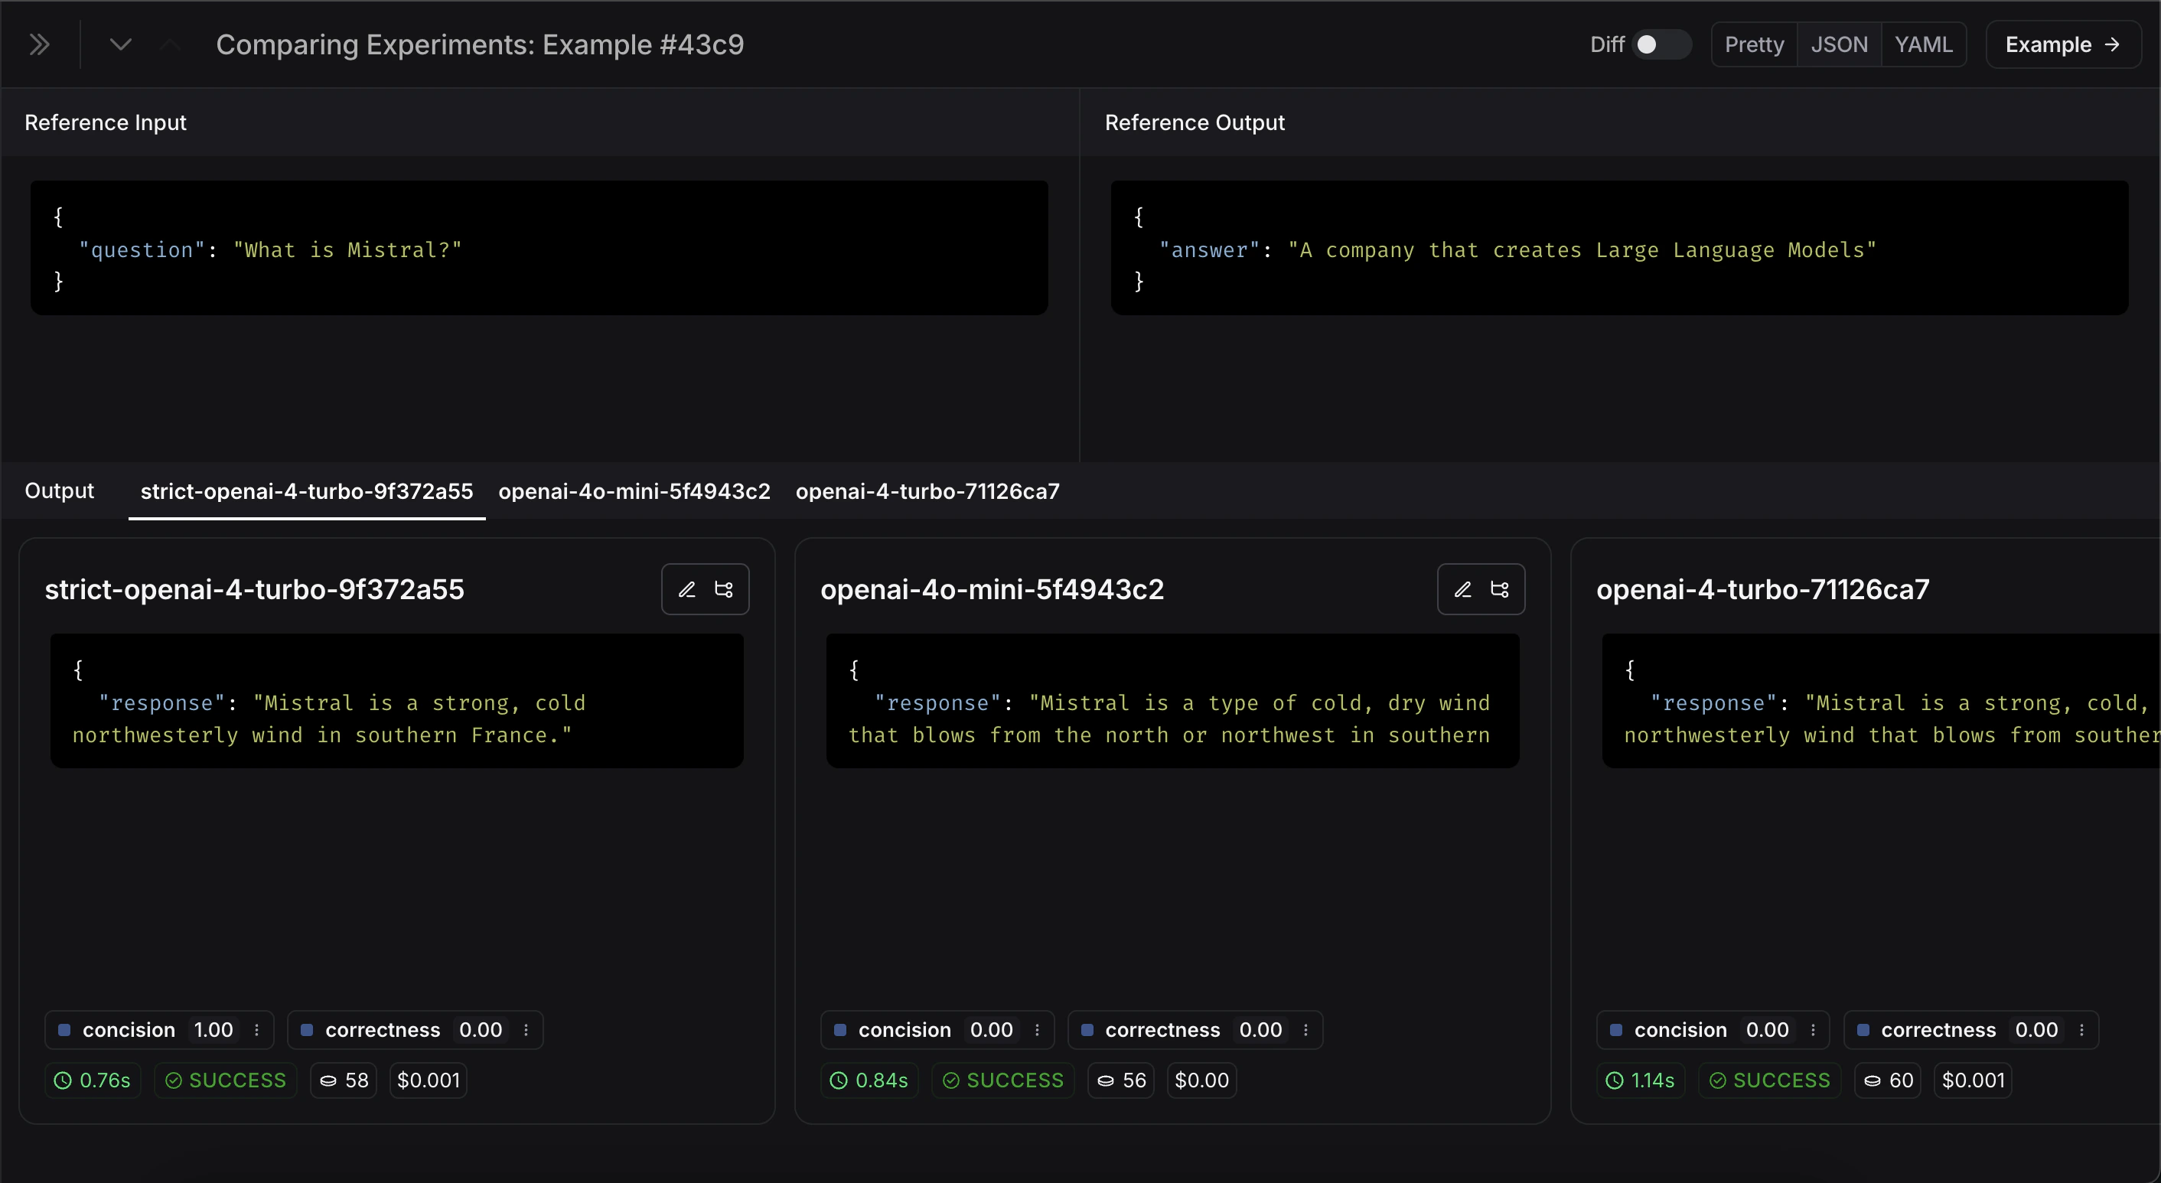Click the Example navigation button
The image size is (2161, 1183).
click(2064, 44)
